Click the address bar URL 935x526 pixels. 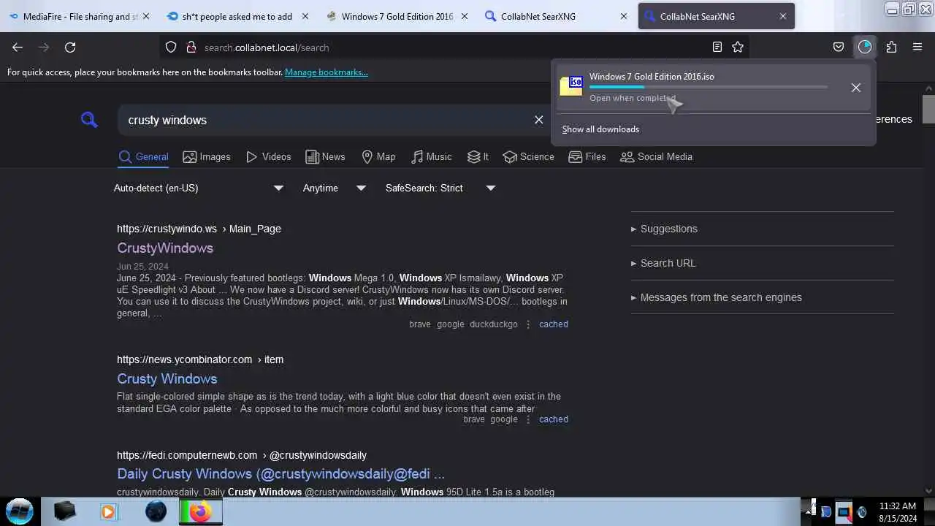267,47
